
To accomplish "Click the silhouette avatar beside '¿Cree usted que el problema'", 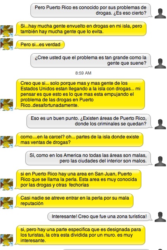I will 160,63.
